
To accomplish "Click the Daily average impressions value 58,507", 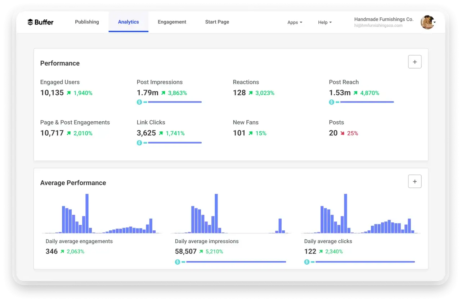I will coord(186,251).
